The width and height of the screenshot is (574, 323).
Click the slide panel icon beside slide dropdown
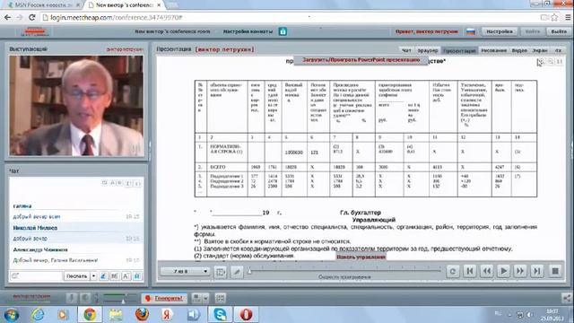tap(221, 272)
